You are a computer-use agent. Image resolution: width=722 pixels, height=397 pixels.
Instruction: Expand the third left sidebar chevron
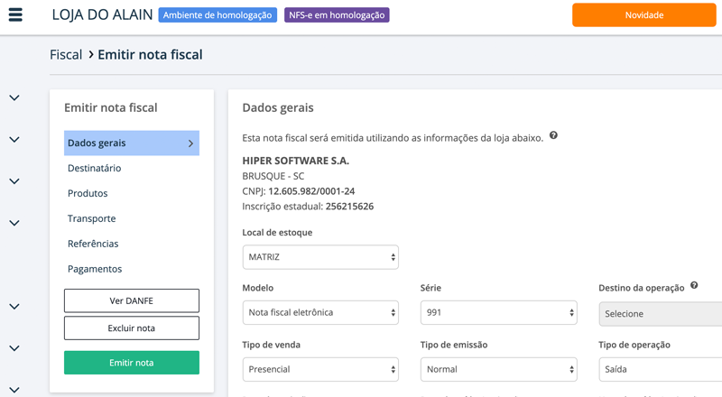pyautogui.click(x=14, y=181)
